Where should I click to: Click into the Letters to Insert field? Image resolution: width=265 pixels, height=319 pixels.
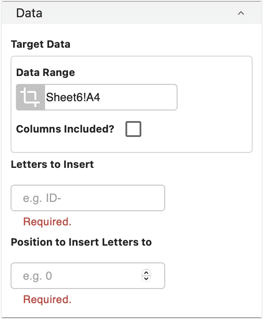(x=88, y=198)
